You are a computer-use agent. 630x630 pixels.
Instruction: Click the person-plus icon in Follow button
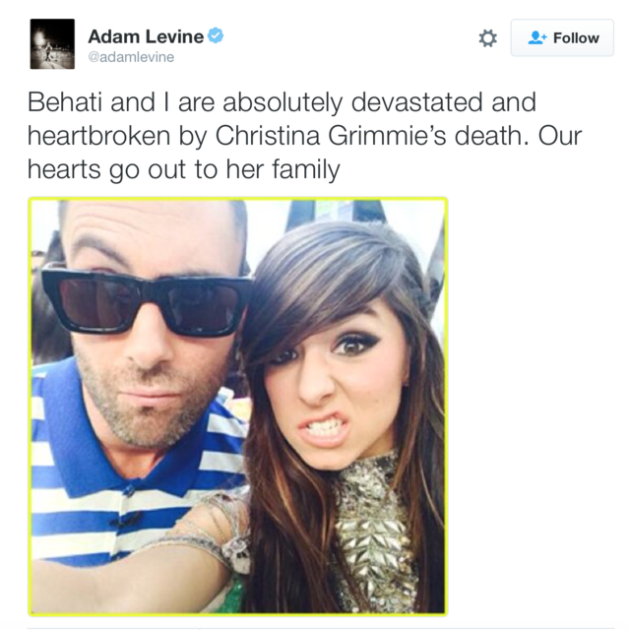pyautogui.click(x=536, y=37)
